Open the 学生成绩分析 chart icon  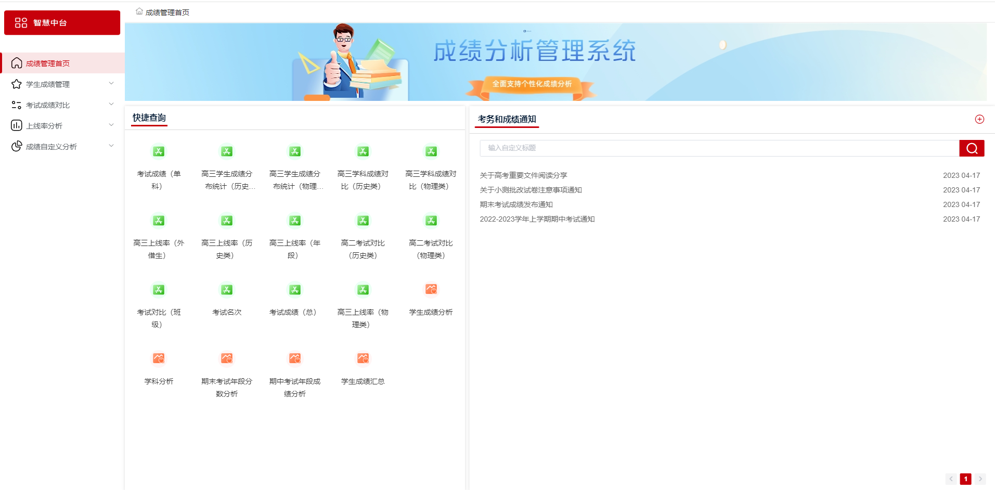point(431,290)
